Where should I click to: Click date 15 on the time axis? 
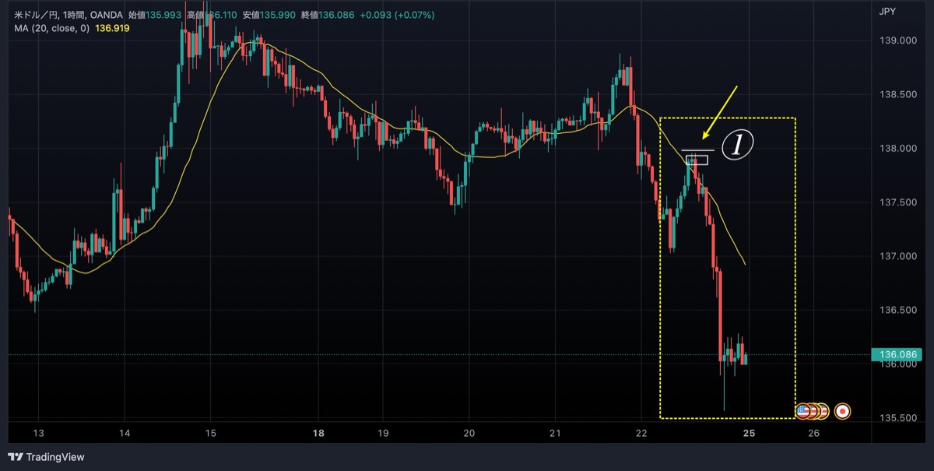210,433
